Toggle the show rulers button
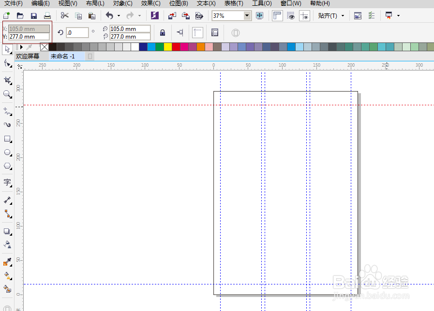 click(277, 15)
